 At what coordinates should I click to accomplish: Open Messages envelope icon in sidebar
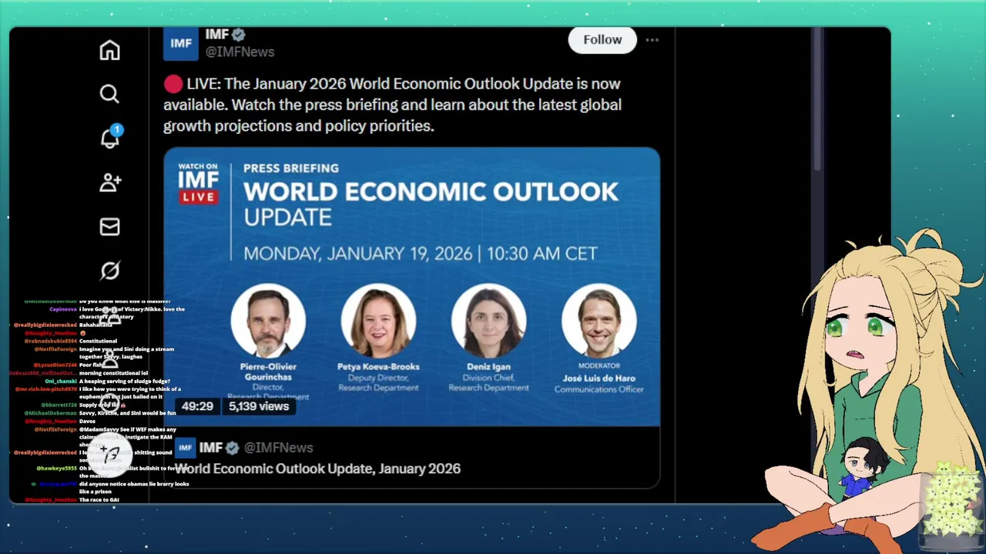(109, 226)
